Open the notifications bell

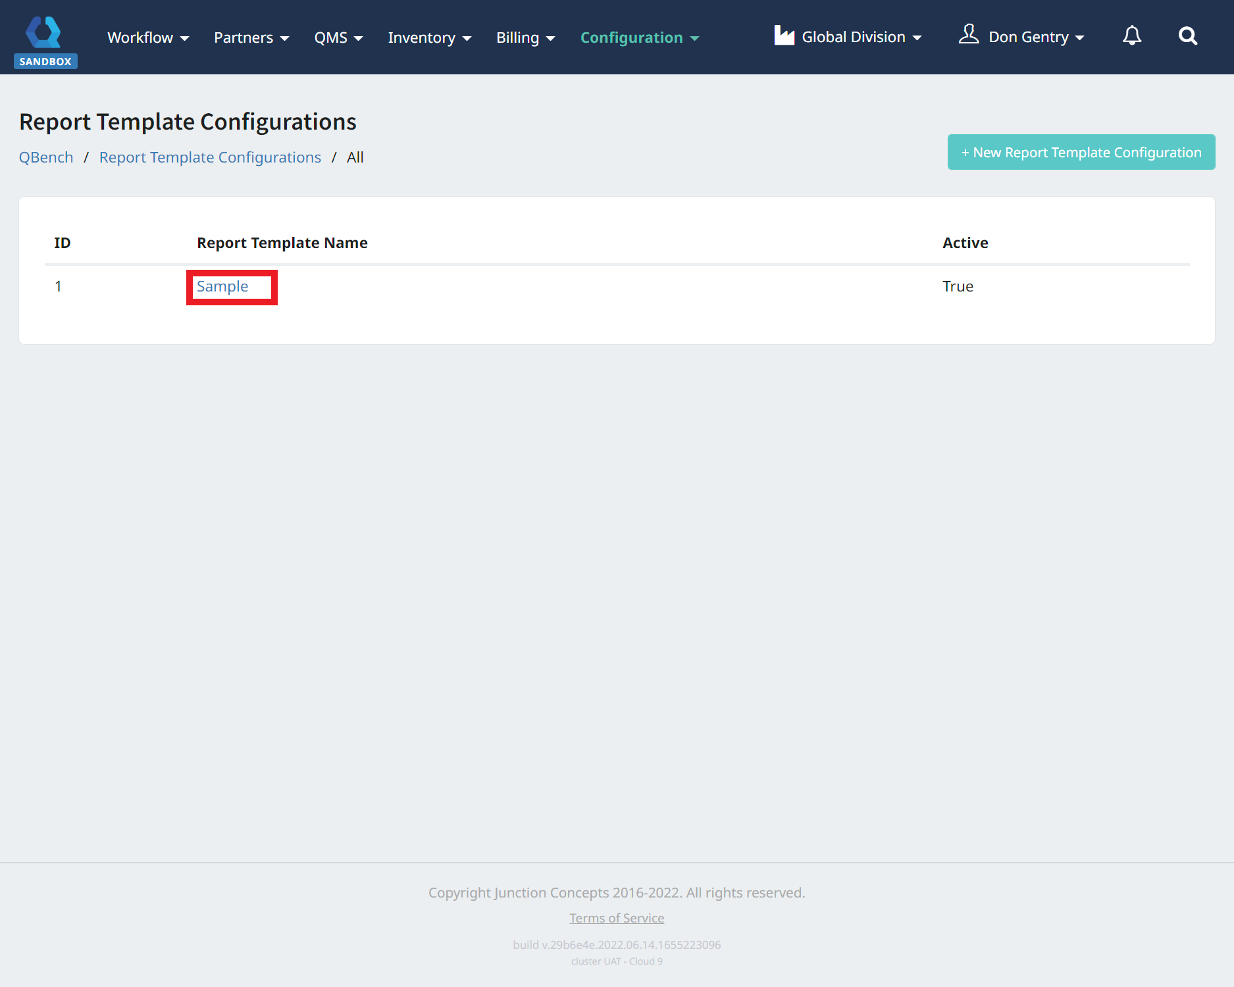click(x=1131, y=36)
